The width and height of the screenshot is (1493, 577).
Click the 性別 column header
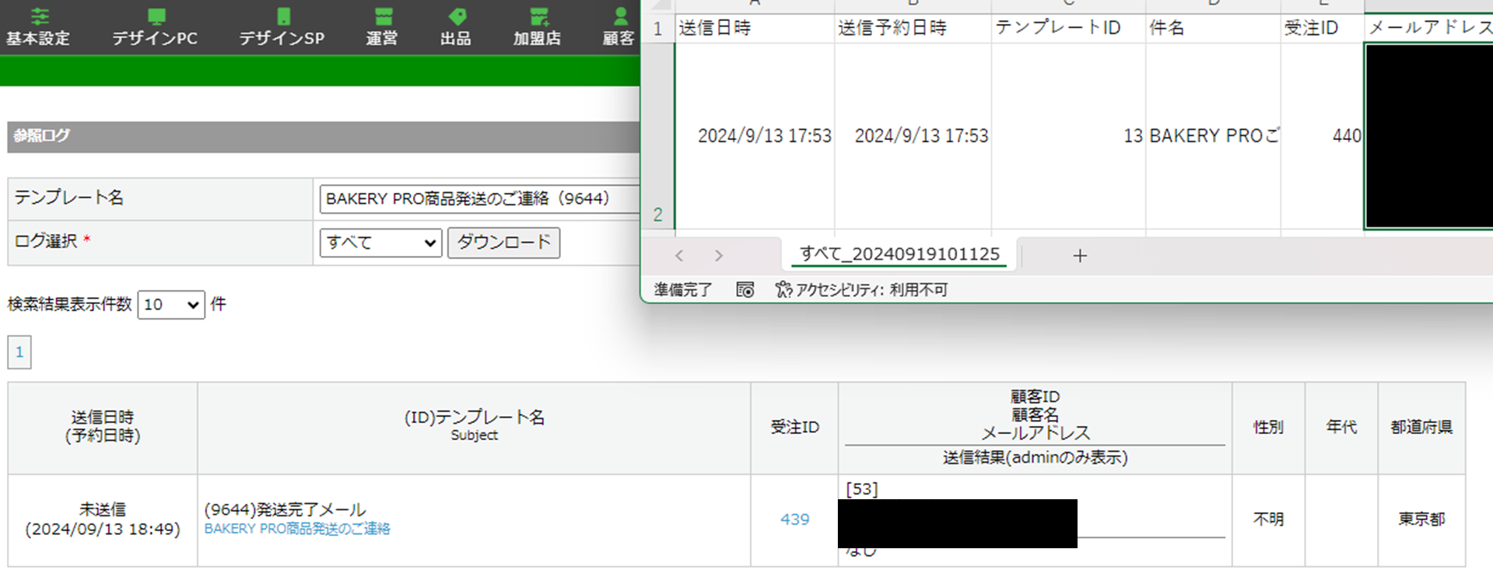(1268, 428)
